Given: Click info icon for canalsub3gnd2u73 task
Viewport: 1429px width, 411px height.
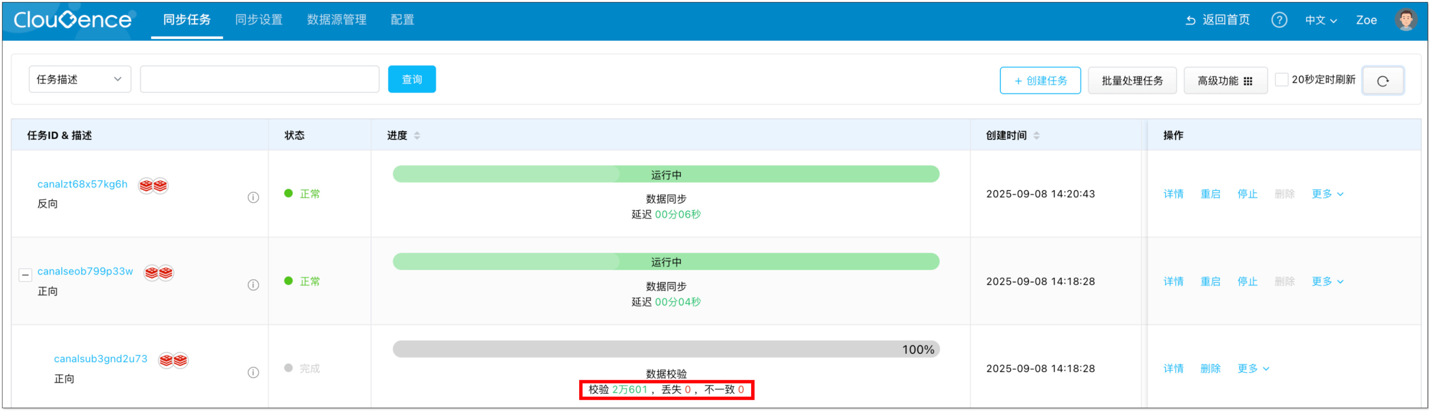Looking at the screenshot, I should tap(253, 372).
